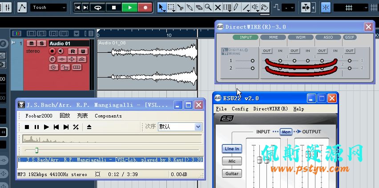Screen dimensions: 379x188
Task: Select the Zoom magnifier tool
Action: 208,8
